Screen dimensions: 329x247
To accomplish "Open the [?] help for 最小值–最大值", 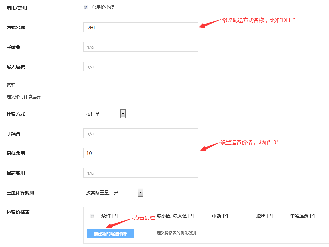I will [191, 216].
